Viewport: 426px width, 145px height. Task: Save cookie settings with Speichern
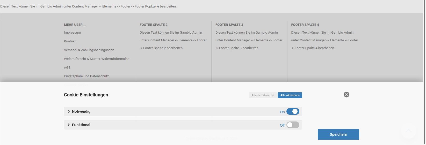click(338, 134)
